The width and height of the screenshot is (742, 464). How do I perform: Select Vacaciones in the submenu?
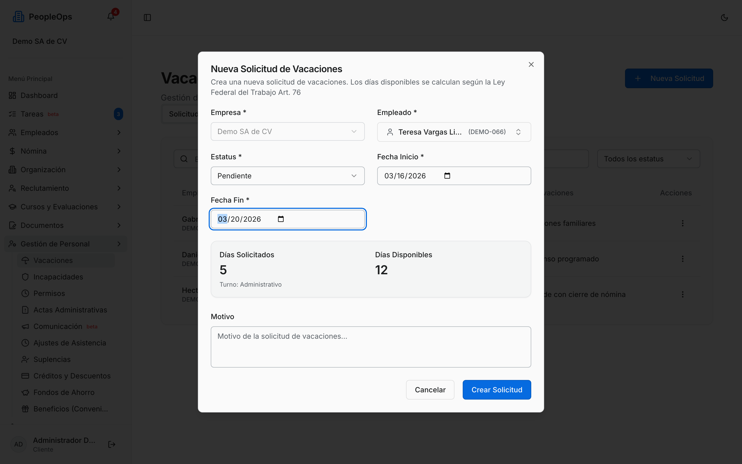coord(66,261)
